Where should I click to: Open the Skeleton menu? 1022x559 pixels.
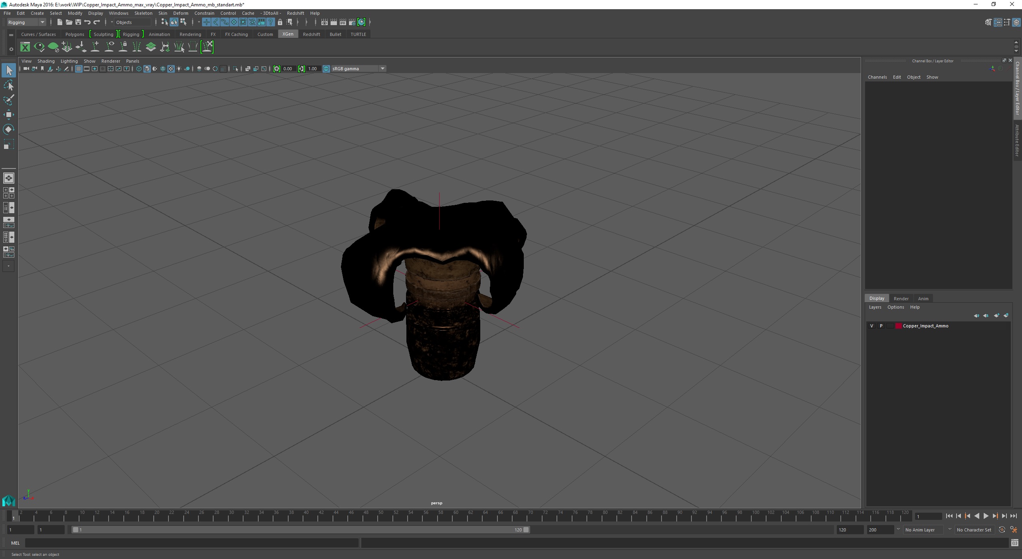pyautogui.click(x=143, y=13)
